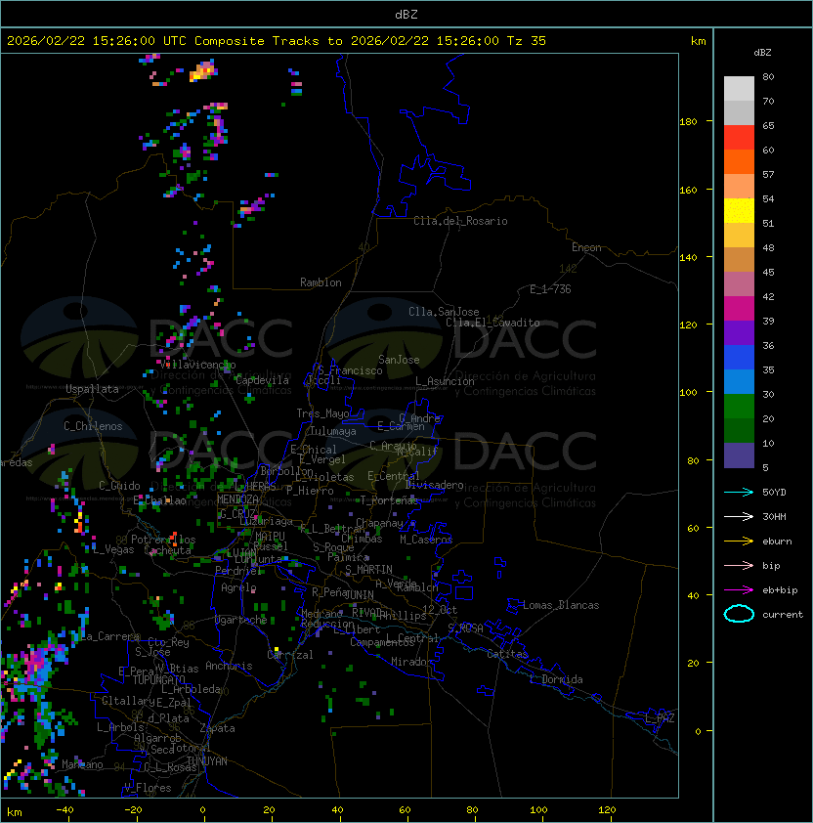Pick the purple 36-39 dBZ legend swatch
The image size is (813, 823).
pyautogui.click(x=739, y=333)
